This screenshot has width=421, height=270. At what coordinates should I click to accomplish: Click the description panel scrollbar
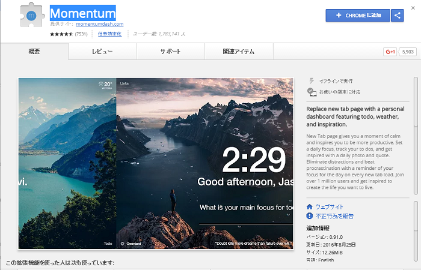point(416,136)
